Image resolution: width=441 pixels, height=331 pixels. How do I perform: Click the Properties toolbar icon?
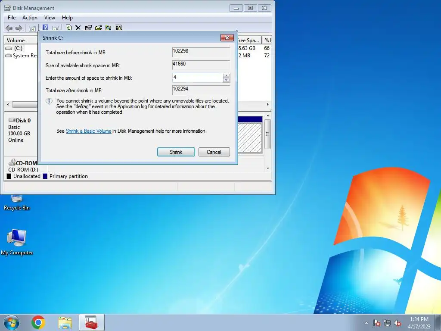(x=88, y=28)
